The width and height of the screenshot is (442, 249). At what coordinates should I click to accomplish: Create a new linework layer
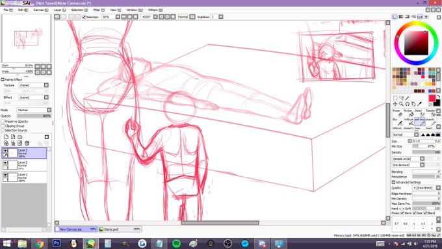click(13, 137)
